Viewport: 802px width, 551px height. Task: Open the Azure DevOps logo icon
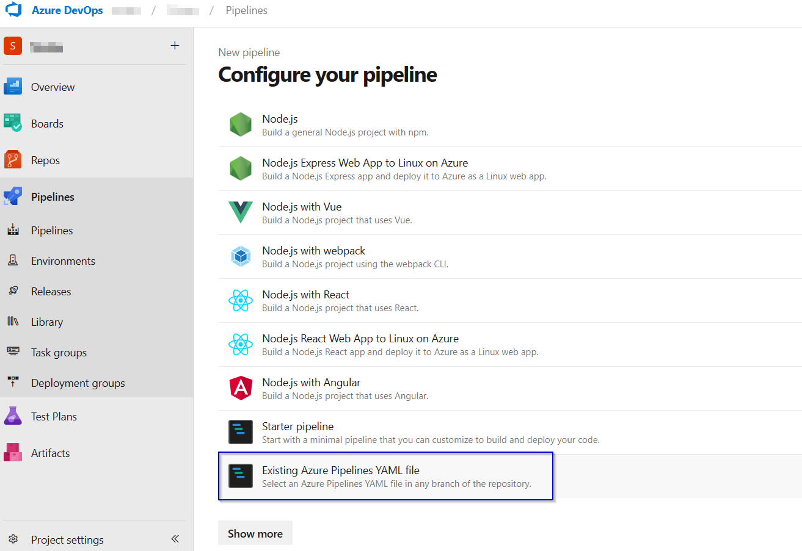pos(13,10)
